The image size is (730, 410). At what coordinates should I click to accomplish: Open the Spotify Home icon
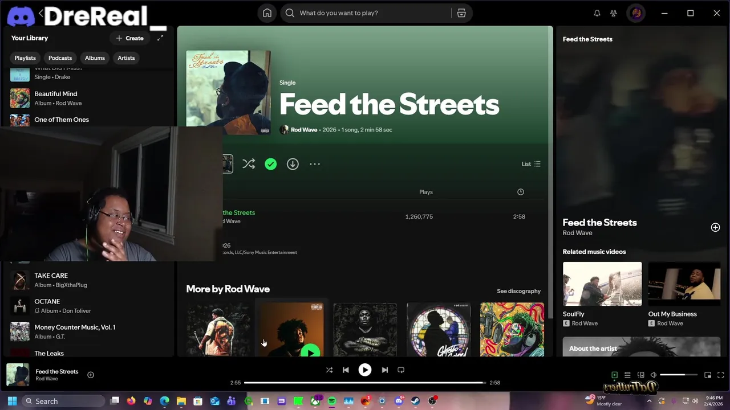267,13
